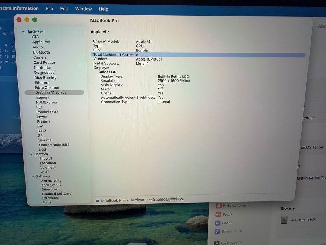Click the Color LCD display heading
Image resolution: width=326 pixels, height=245 pixels.
pyautogui.click(x=108, y=72)
